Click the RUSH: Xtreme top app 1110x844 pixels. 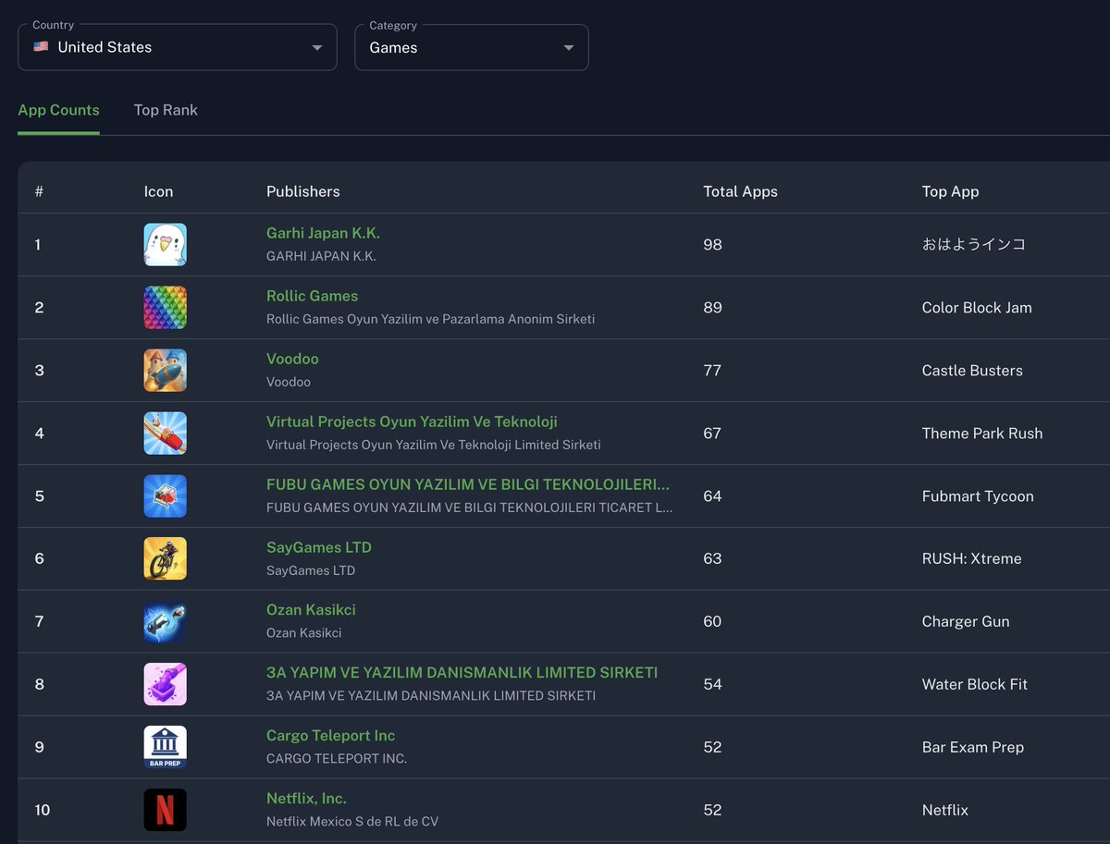(x=972, y=559)
